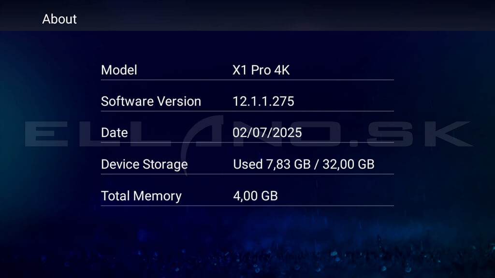Image resolution: width=495 pixels, height=278 pixels.
Task: Click the divider below Device Storage row
Action: pyautogui.click(x=247, y=174)
